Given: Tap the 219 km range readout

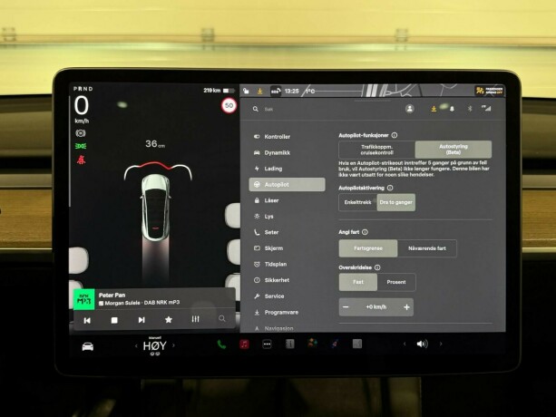Looking at the screenshot, I should coord(212,91).
